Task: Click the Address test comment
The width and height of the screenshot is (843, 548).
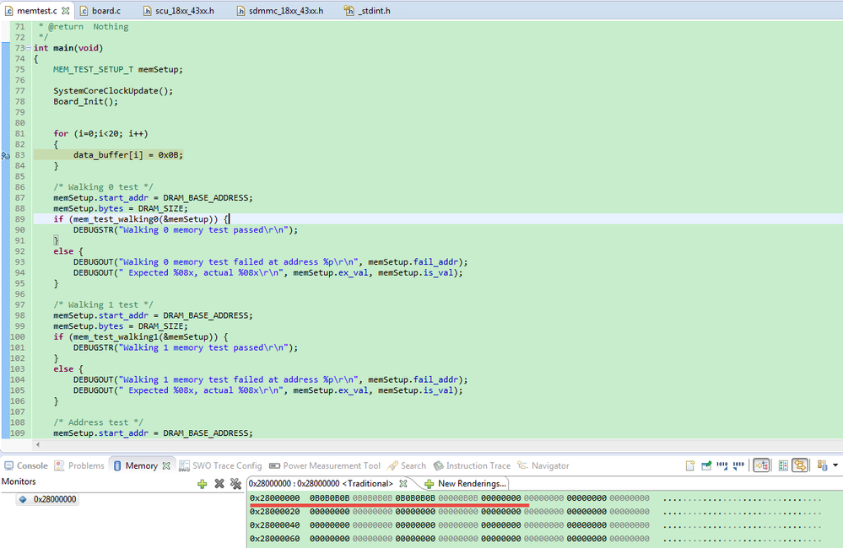Action: [99, 422]
